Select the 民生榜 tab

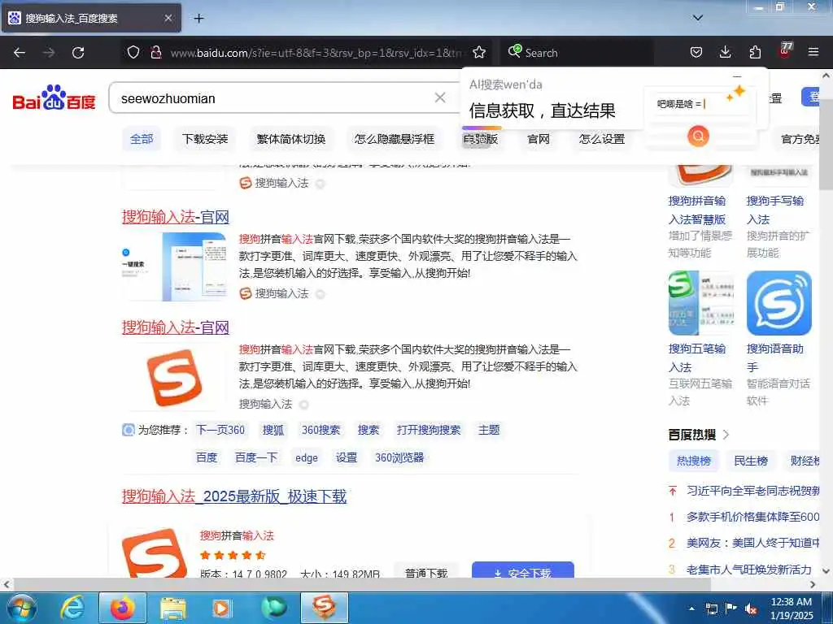click(x=751, y=461)
